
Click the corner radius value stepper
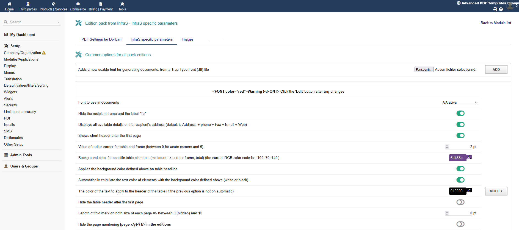447,147
